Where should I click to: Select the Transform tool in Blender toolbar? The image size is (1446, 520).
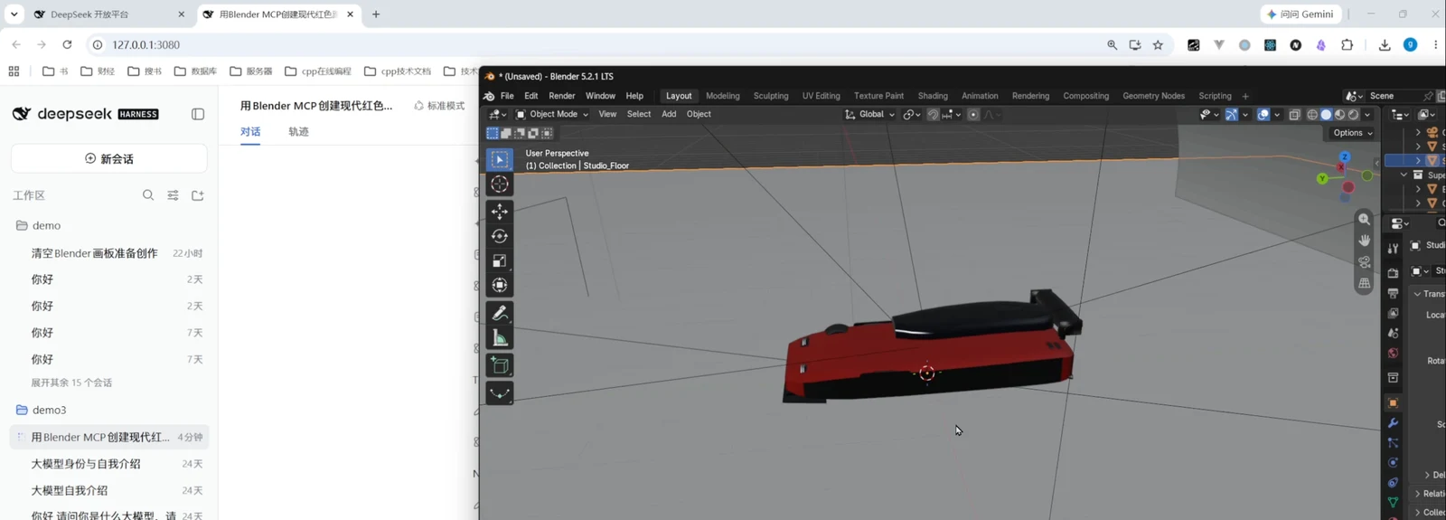pyautogui.click(x=500, y=285)
